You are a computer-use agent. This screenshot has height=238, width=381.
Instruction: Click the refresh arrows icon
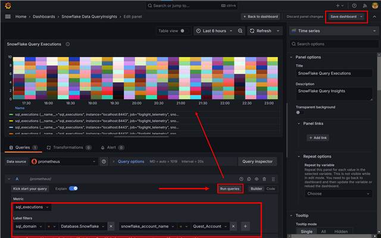pyautogui.click(x=252, y=31)
